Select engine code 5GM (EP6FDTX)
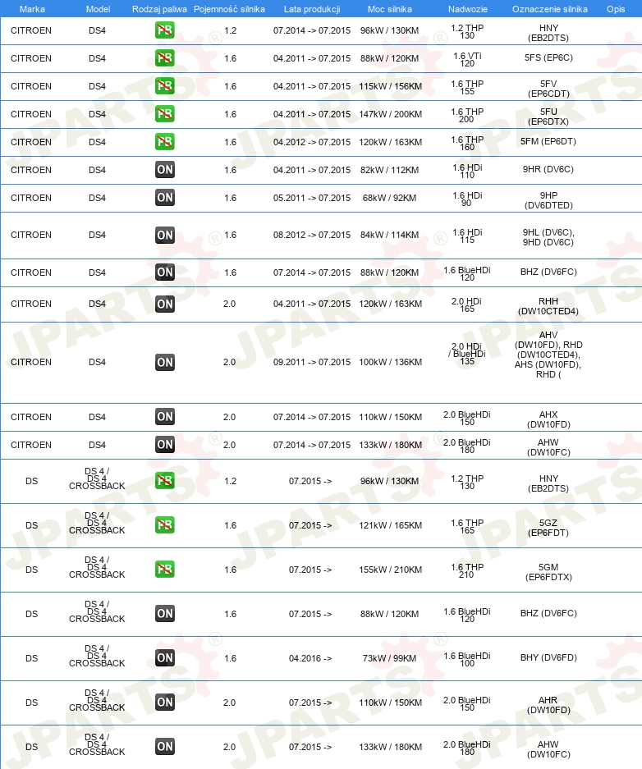The width and height of the screenshot is (642, 769). coord(548,572)
